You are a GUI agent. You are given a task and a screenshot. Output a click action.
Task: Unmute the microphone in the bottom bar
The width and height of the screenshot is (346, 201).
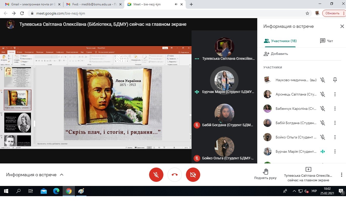(x=156, y=175)
